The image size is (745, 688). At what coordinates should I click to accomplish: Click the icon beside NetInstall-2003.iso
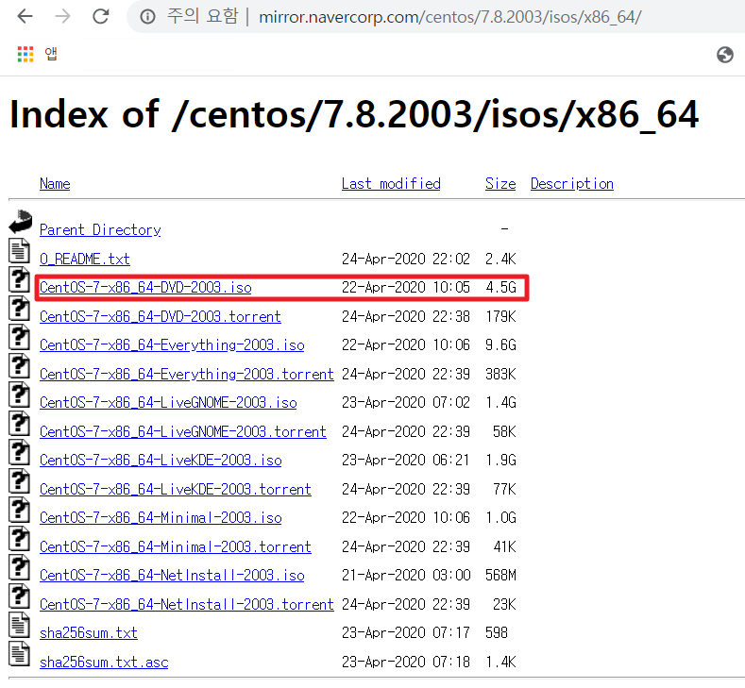(x=20, y=567)
